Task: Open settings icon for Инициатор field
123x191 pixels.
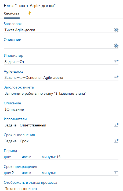Action: 116,62
